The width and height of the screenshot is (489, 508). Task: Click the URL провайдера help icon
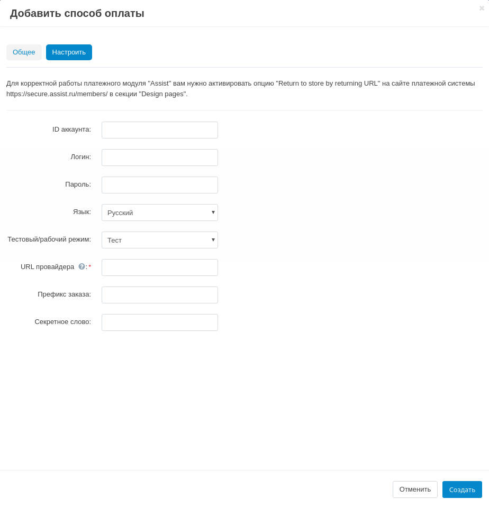point(82,266)
